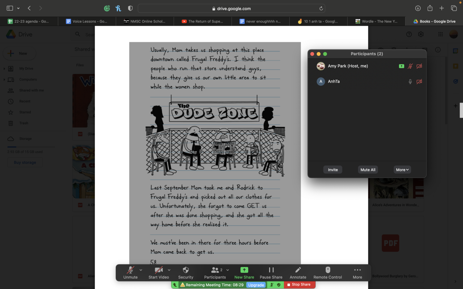
Task: Expand the arrow next to Participants count
Action: click(x=227, y=270)
